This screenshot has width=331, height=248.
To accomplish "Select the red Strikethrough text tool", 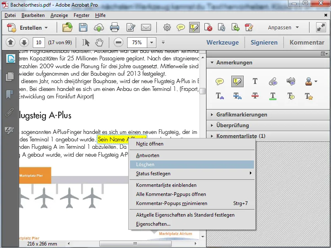I will pos(255,95).
